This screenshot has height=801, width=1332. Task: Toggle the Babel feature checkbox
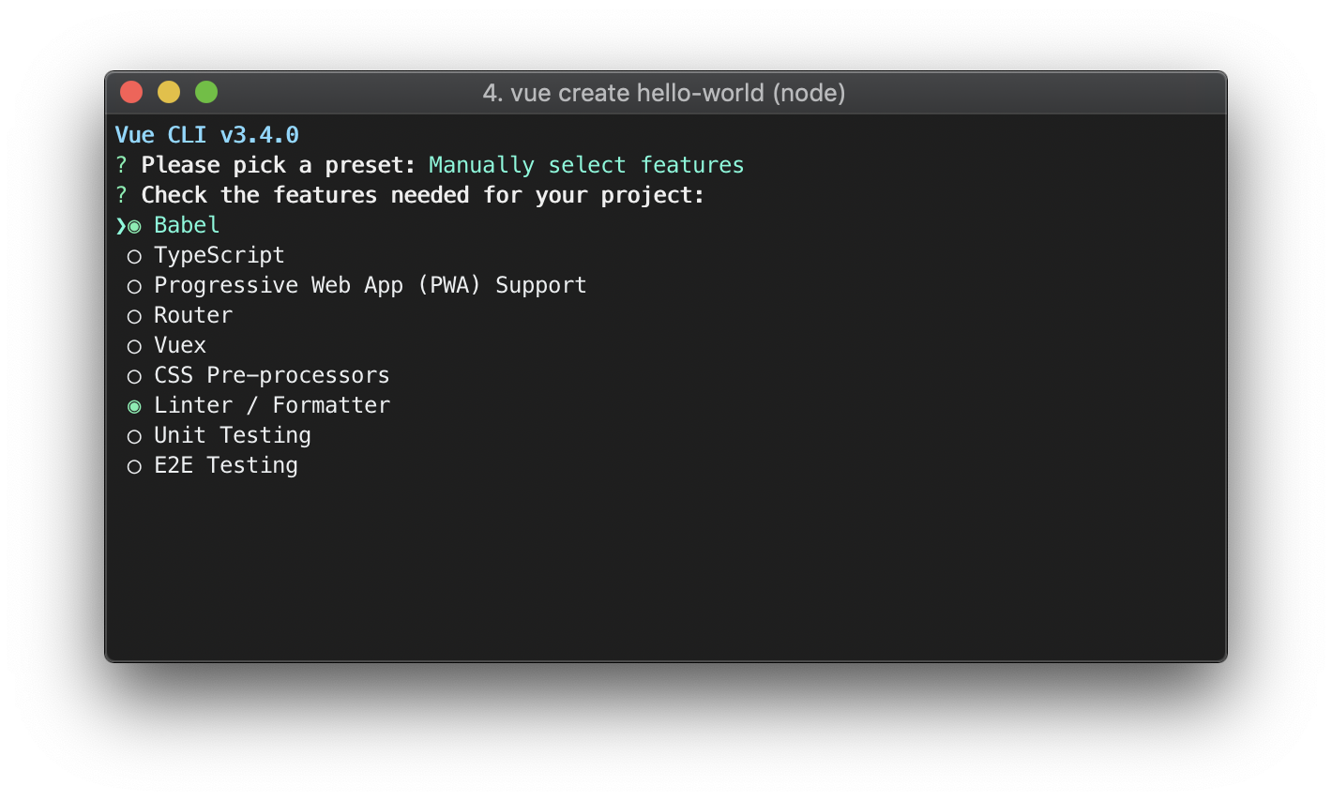pos(133,225)
